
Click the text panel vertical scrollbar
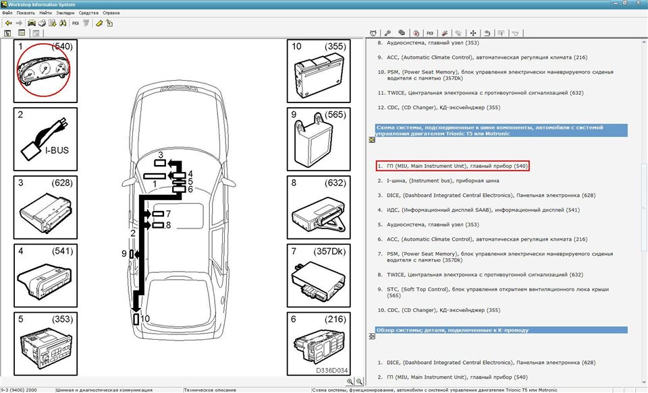pyautogui.click(x=643, y=202)
